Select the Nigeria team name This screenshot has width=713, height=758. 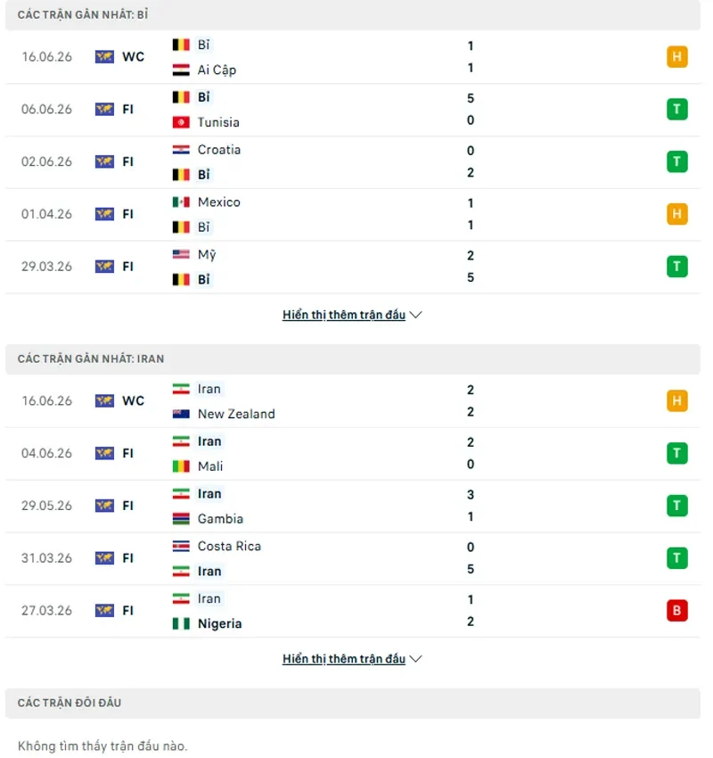click(220, 623)
